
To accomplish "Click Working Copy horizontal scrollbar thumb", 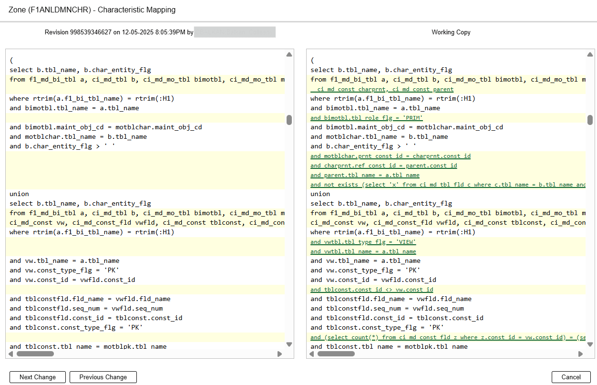I will [336, 354].
